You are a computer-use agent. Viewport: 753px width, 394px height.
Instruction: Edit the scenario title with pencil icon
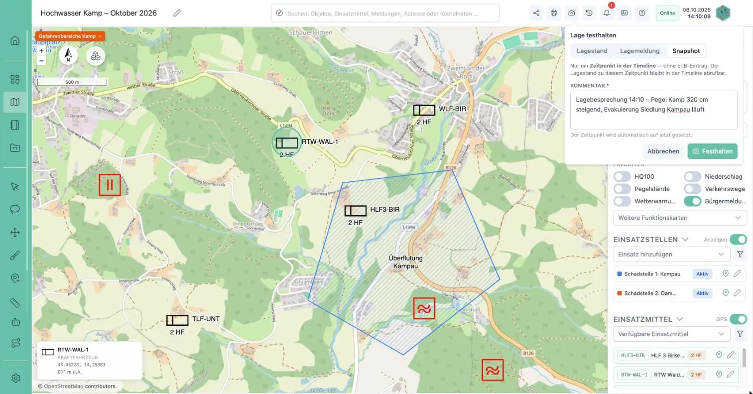pos(177,13)
